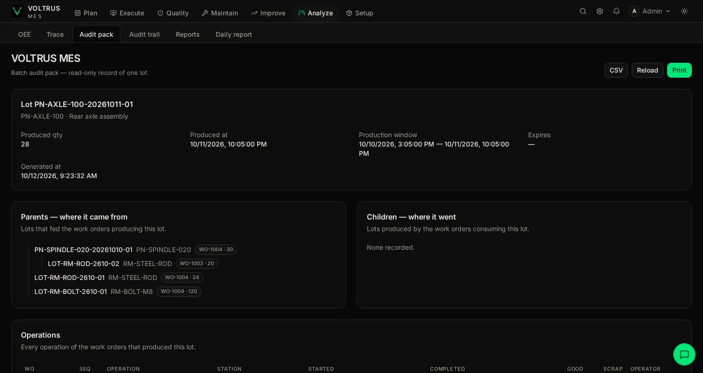Select the Audit pack tab

click(x=96, y=34)
